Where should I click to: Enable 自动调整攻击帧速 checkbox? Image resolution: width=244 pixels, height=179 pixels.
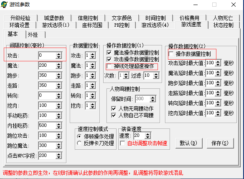tap(122, 143)
